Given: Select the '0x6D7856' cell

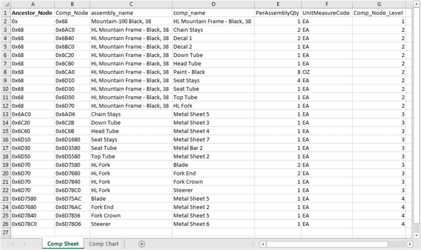Looking at the screenshot, I should [x=72, y=215].
